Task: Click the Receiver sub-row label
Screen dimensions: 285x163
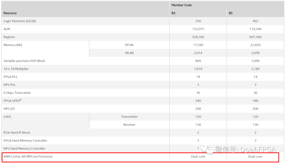Action: click(x=129, y=125)
